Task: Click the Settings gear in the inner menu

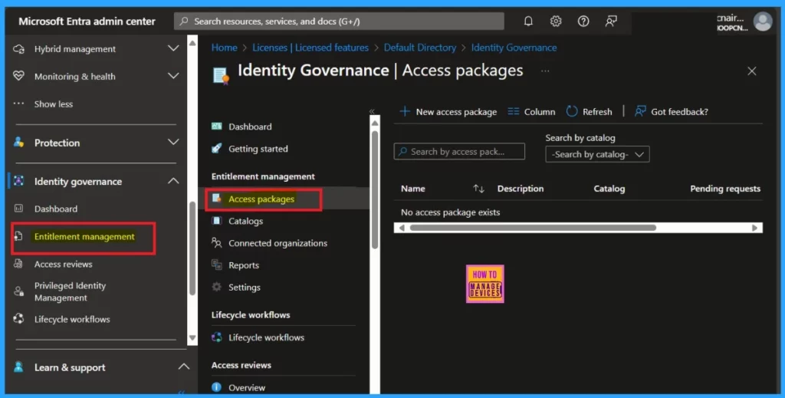Action: [217, 287]
